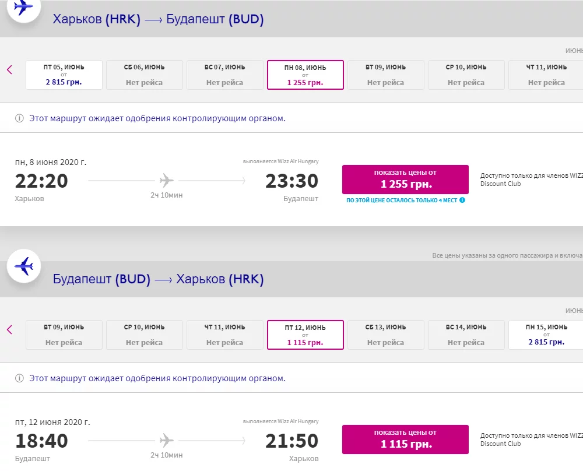583x471 pixels.
Task: Click the return flight airplane circle icon
Action: coord(23,267)
